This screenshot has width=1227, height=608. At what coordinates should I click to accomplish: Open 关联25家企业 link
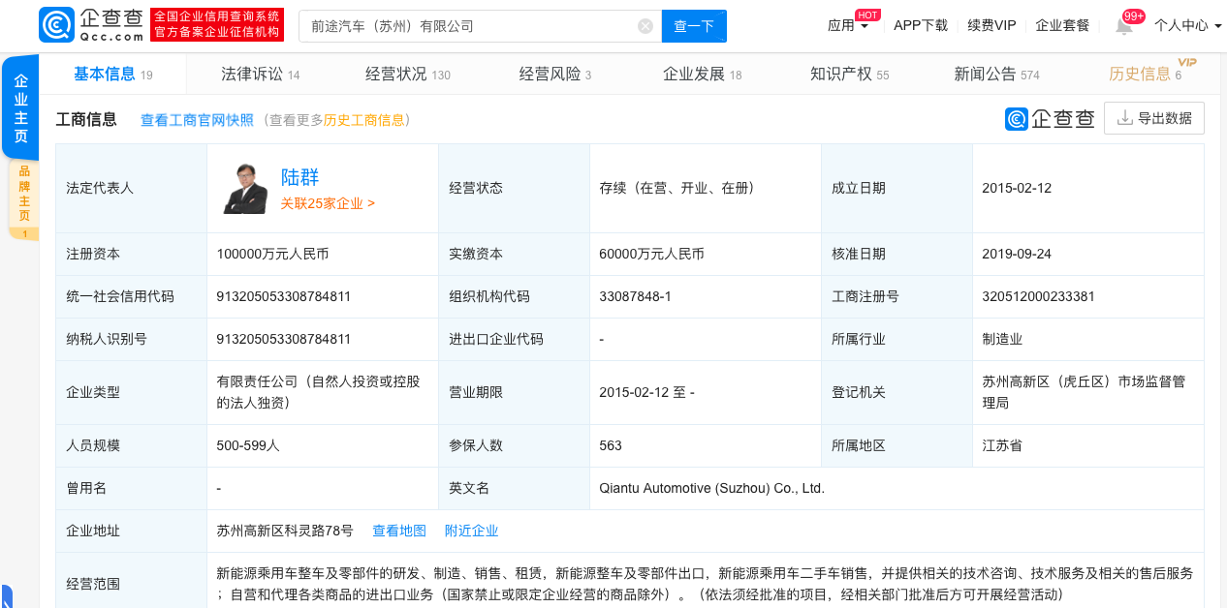point(328,203)
